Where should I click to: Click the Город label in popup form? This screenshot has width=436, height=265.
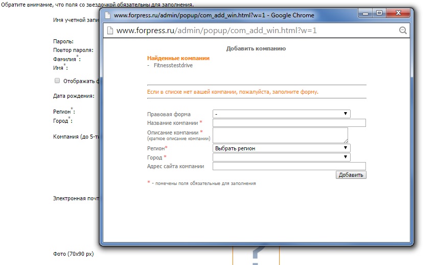154,157
